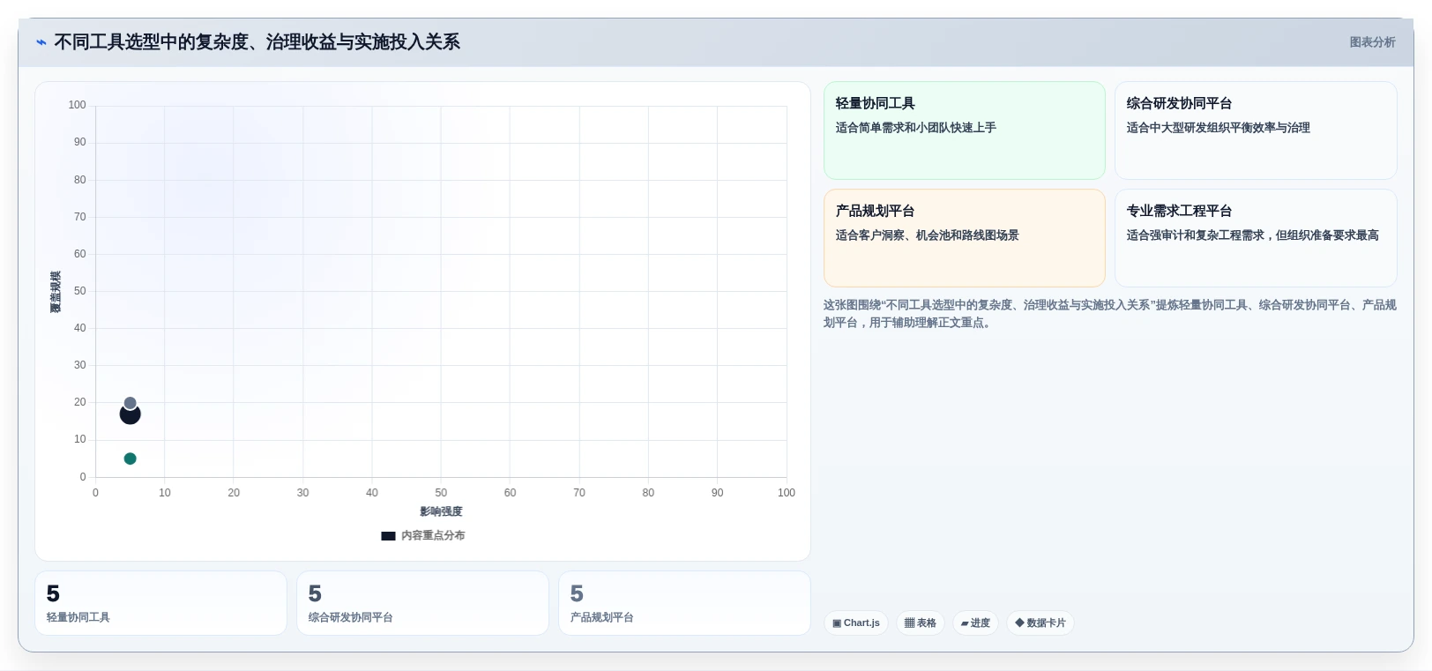
Task: Open the 专业需求工程平台 card
Action: click(1256, 238)
